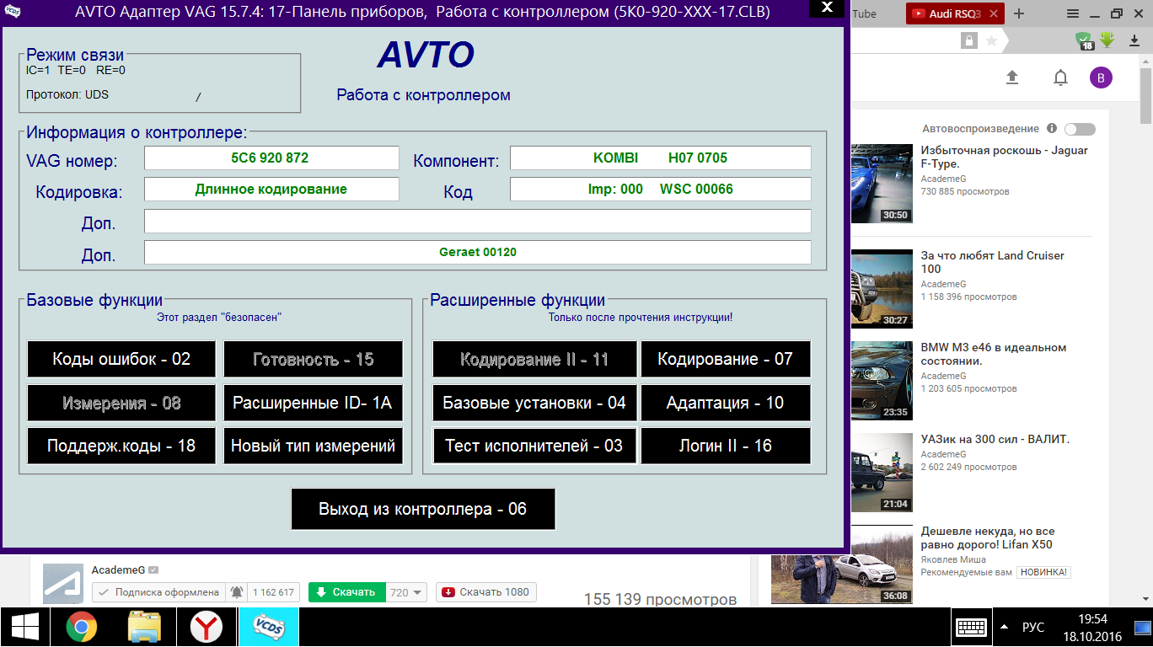Screen dimensions: 1153x647
Task: Click the subscription notification bell under AcademeG
Action: point(236,592)
